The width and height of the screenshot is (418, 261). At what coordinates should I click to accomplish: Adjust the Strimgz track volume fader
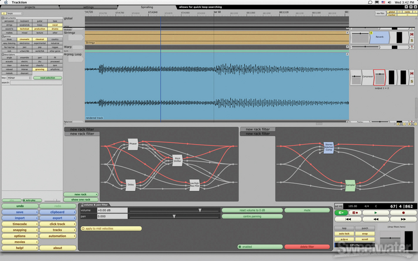[360, 37]
